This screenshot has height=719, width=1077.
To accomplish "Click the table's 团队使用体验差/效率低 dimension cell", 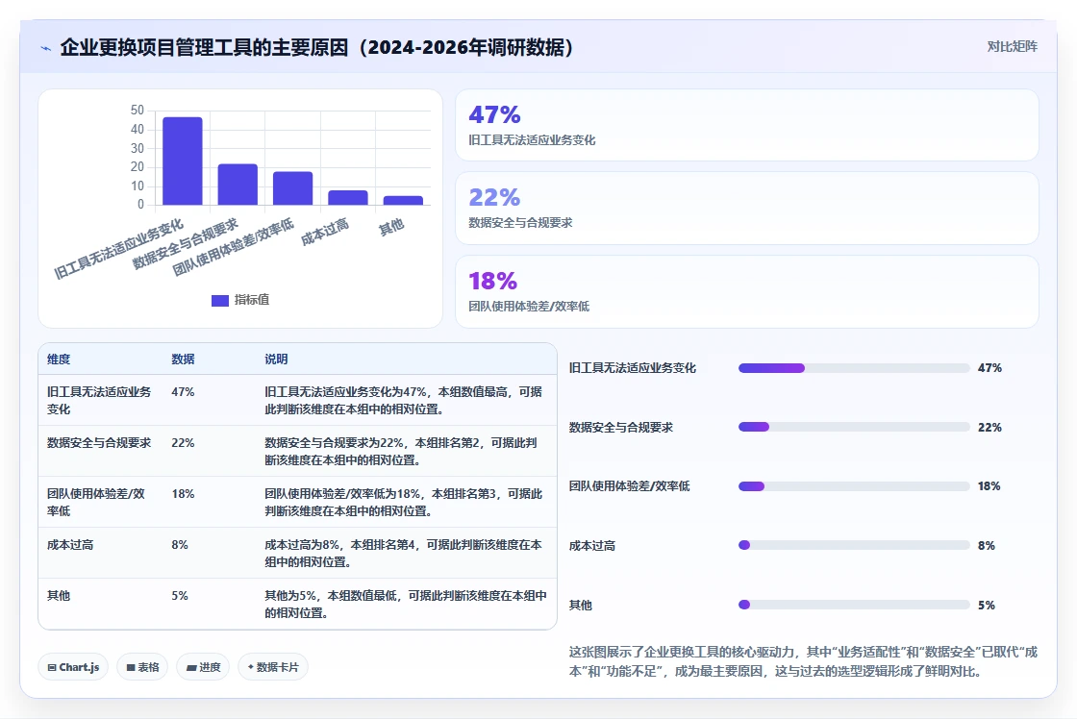I will (x=99, y=502).
